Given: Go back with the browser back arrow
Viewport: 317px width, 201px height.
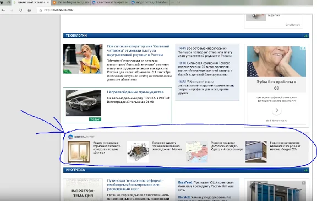Looking at the screenshot, I should tap(3, 10).
